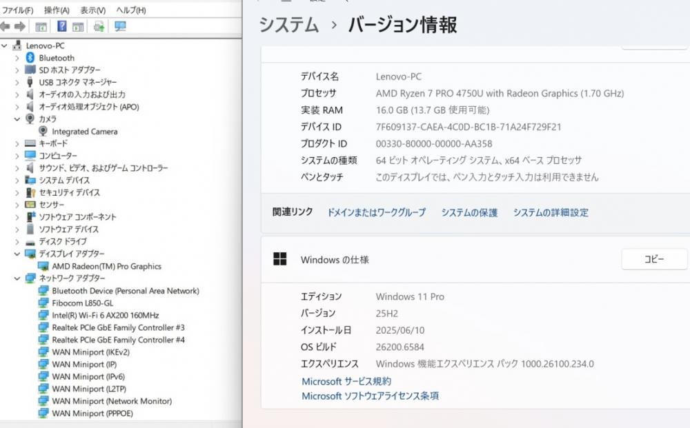Image resolution: width=690 pixels, height=428 pixels.
Task: Collapse the ディスプレイ アダプター category
Action: click(x=17, y=254)
